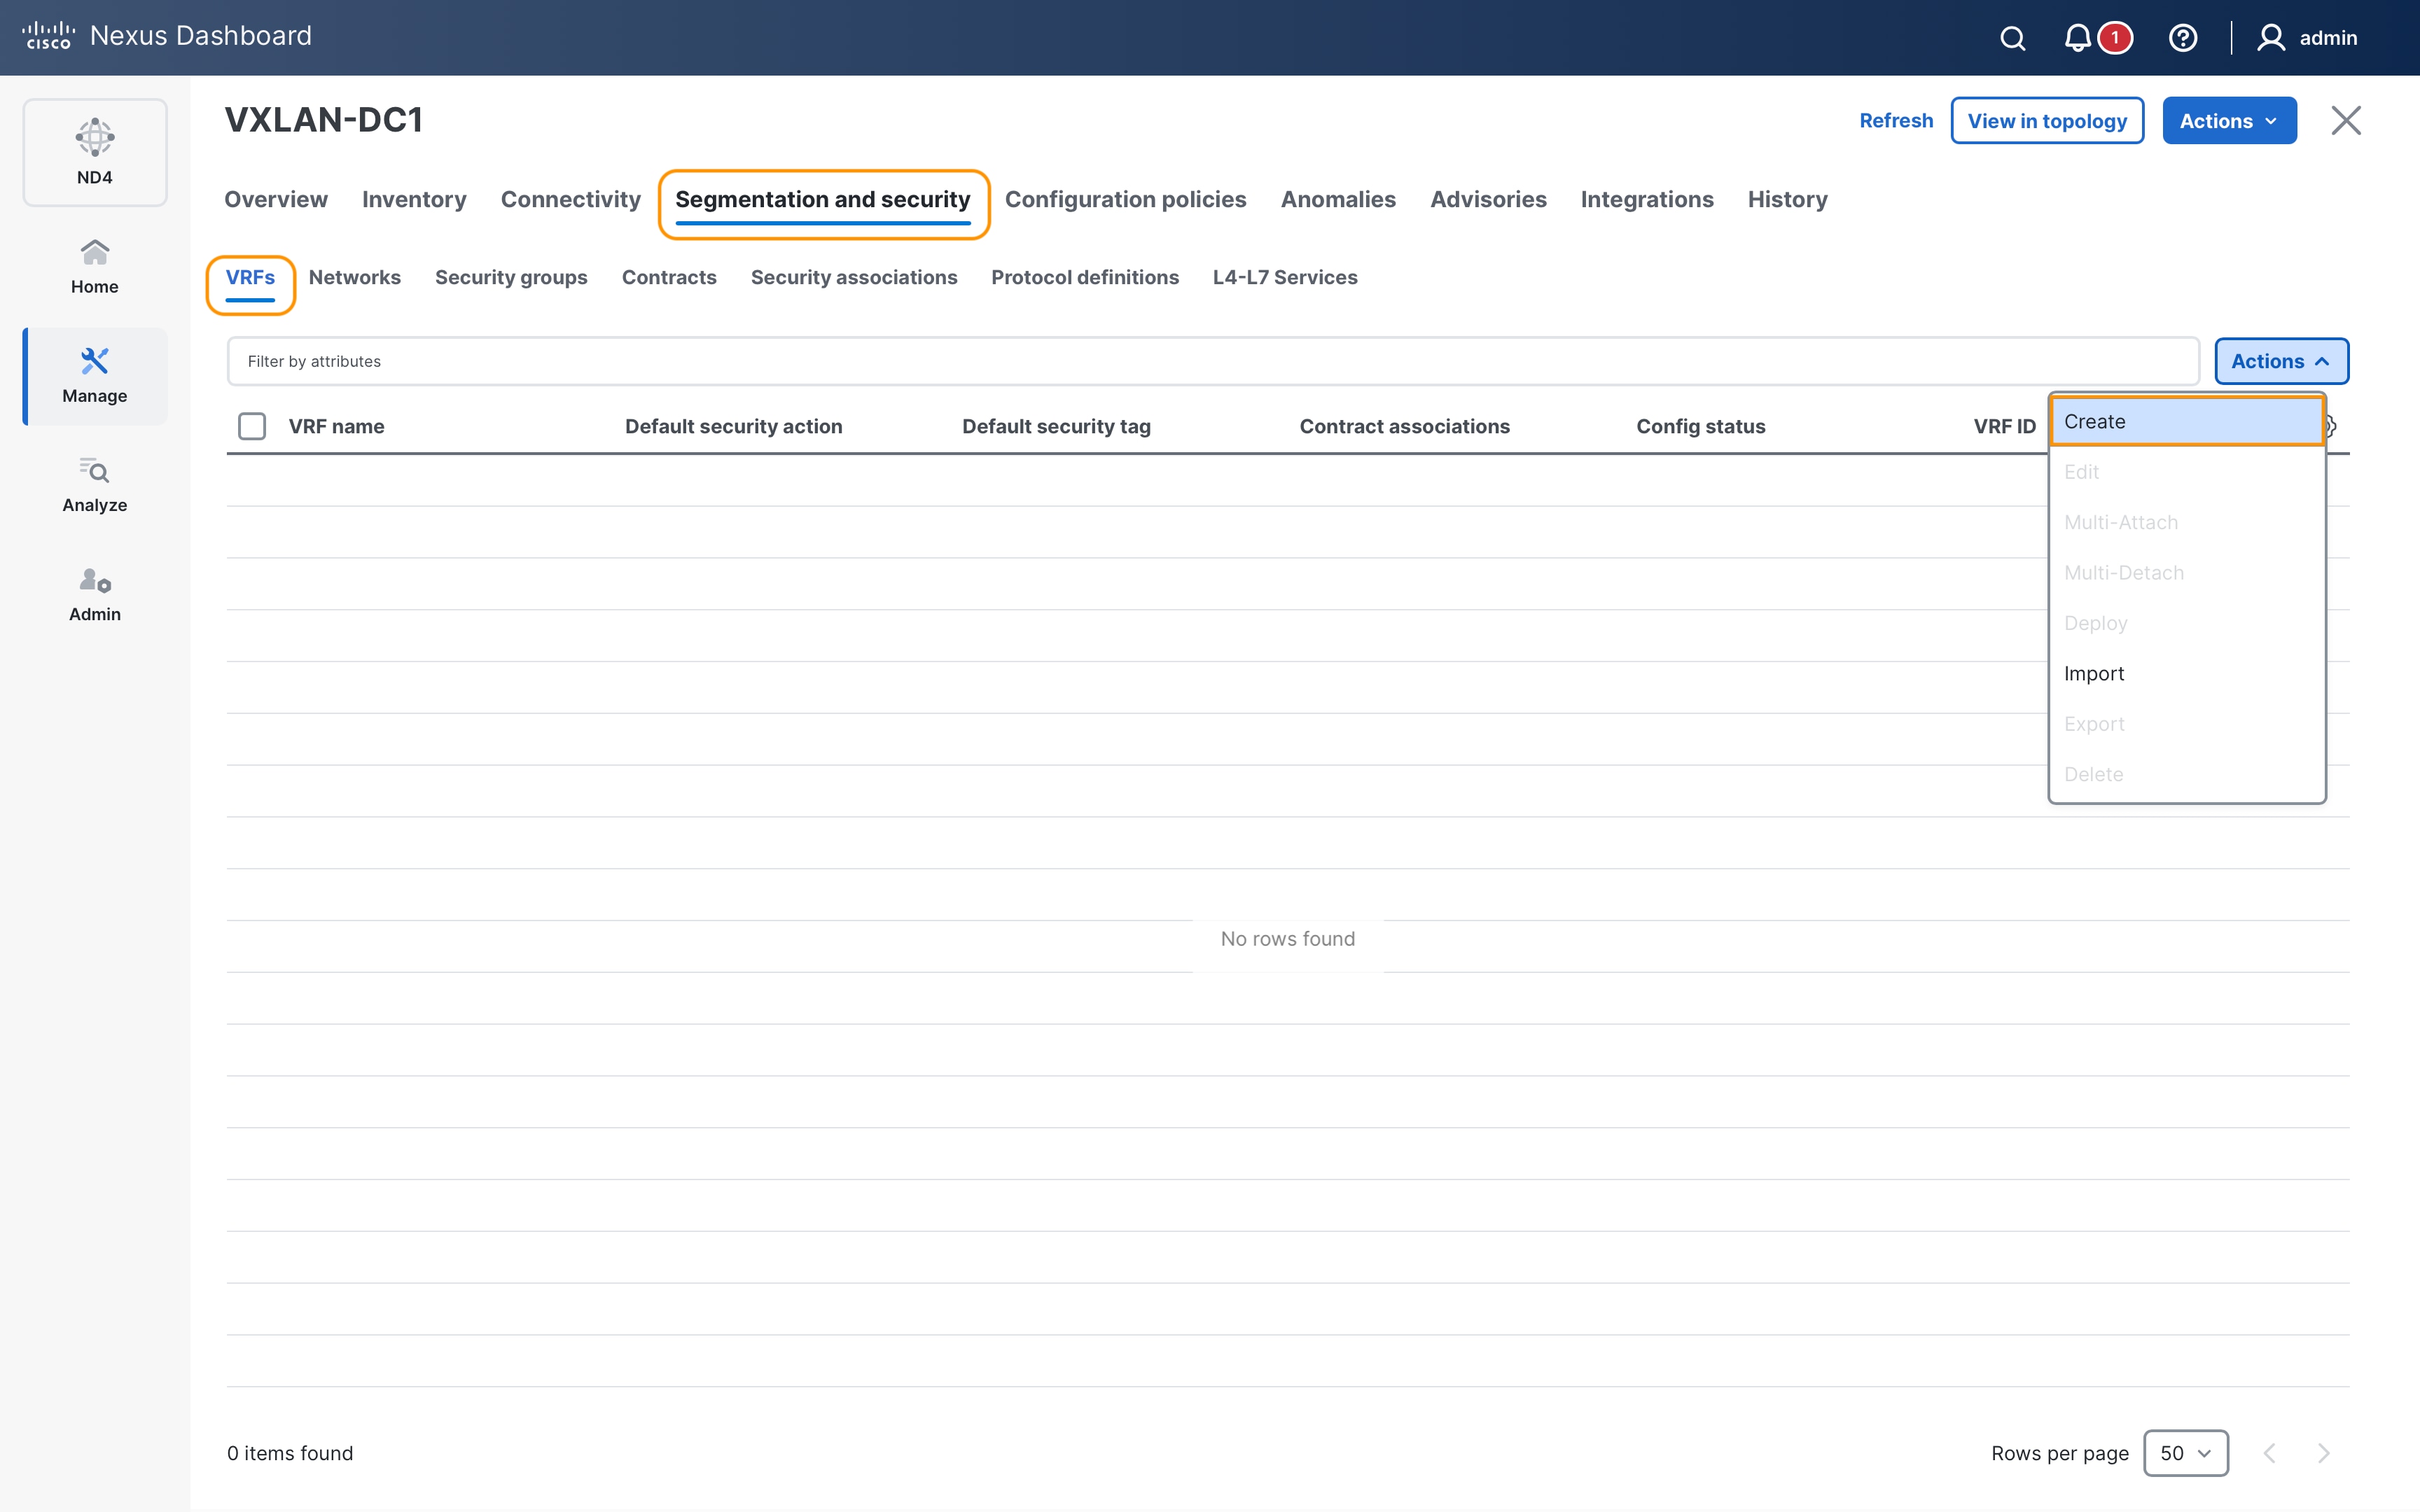
Task: Sort by Contract associations column
Action: click(x=1404, y=426)
